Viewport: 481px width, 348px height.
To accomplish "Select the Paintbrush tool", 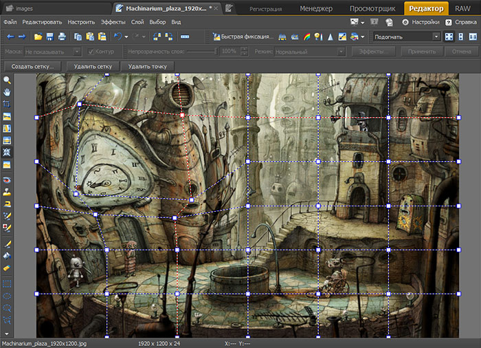I will 7,244.
